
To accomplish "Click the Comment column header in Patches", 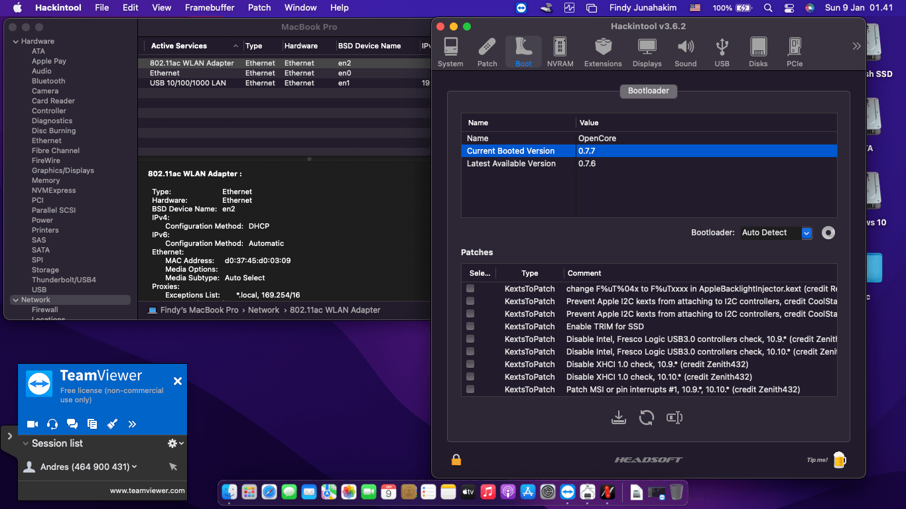I will (x=701, y=273).
